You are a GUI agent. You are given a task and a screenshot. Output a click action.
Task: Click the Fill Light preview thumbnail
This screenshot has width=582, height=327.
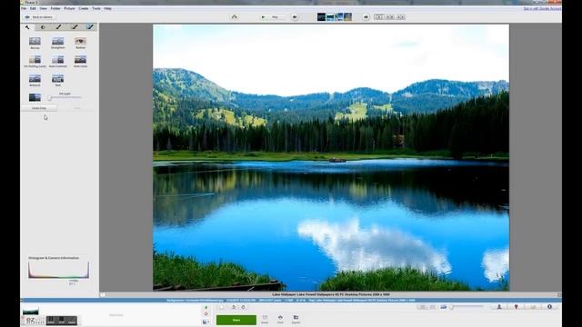pos(35,97)
